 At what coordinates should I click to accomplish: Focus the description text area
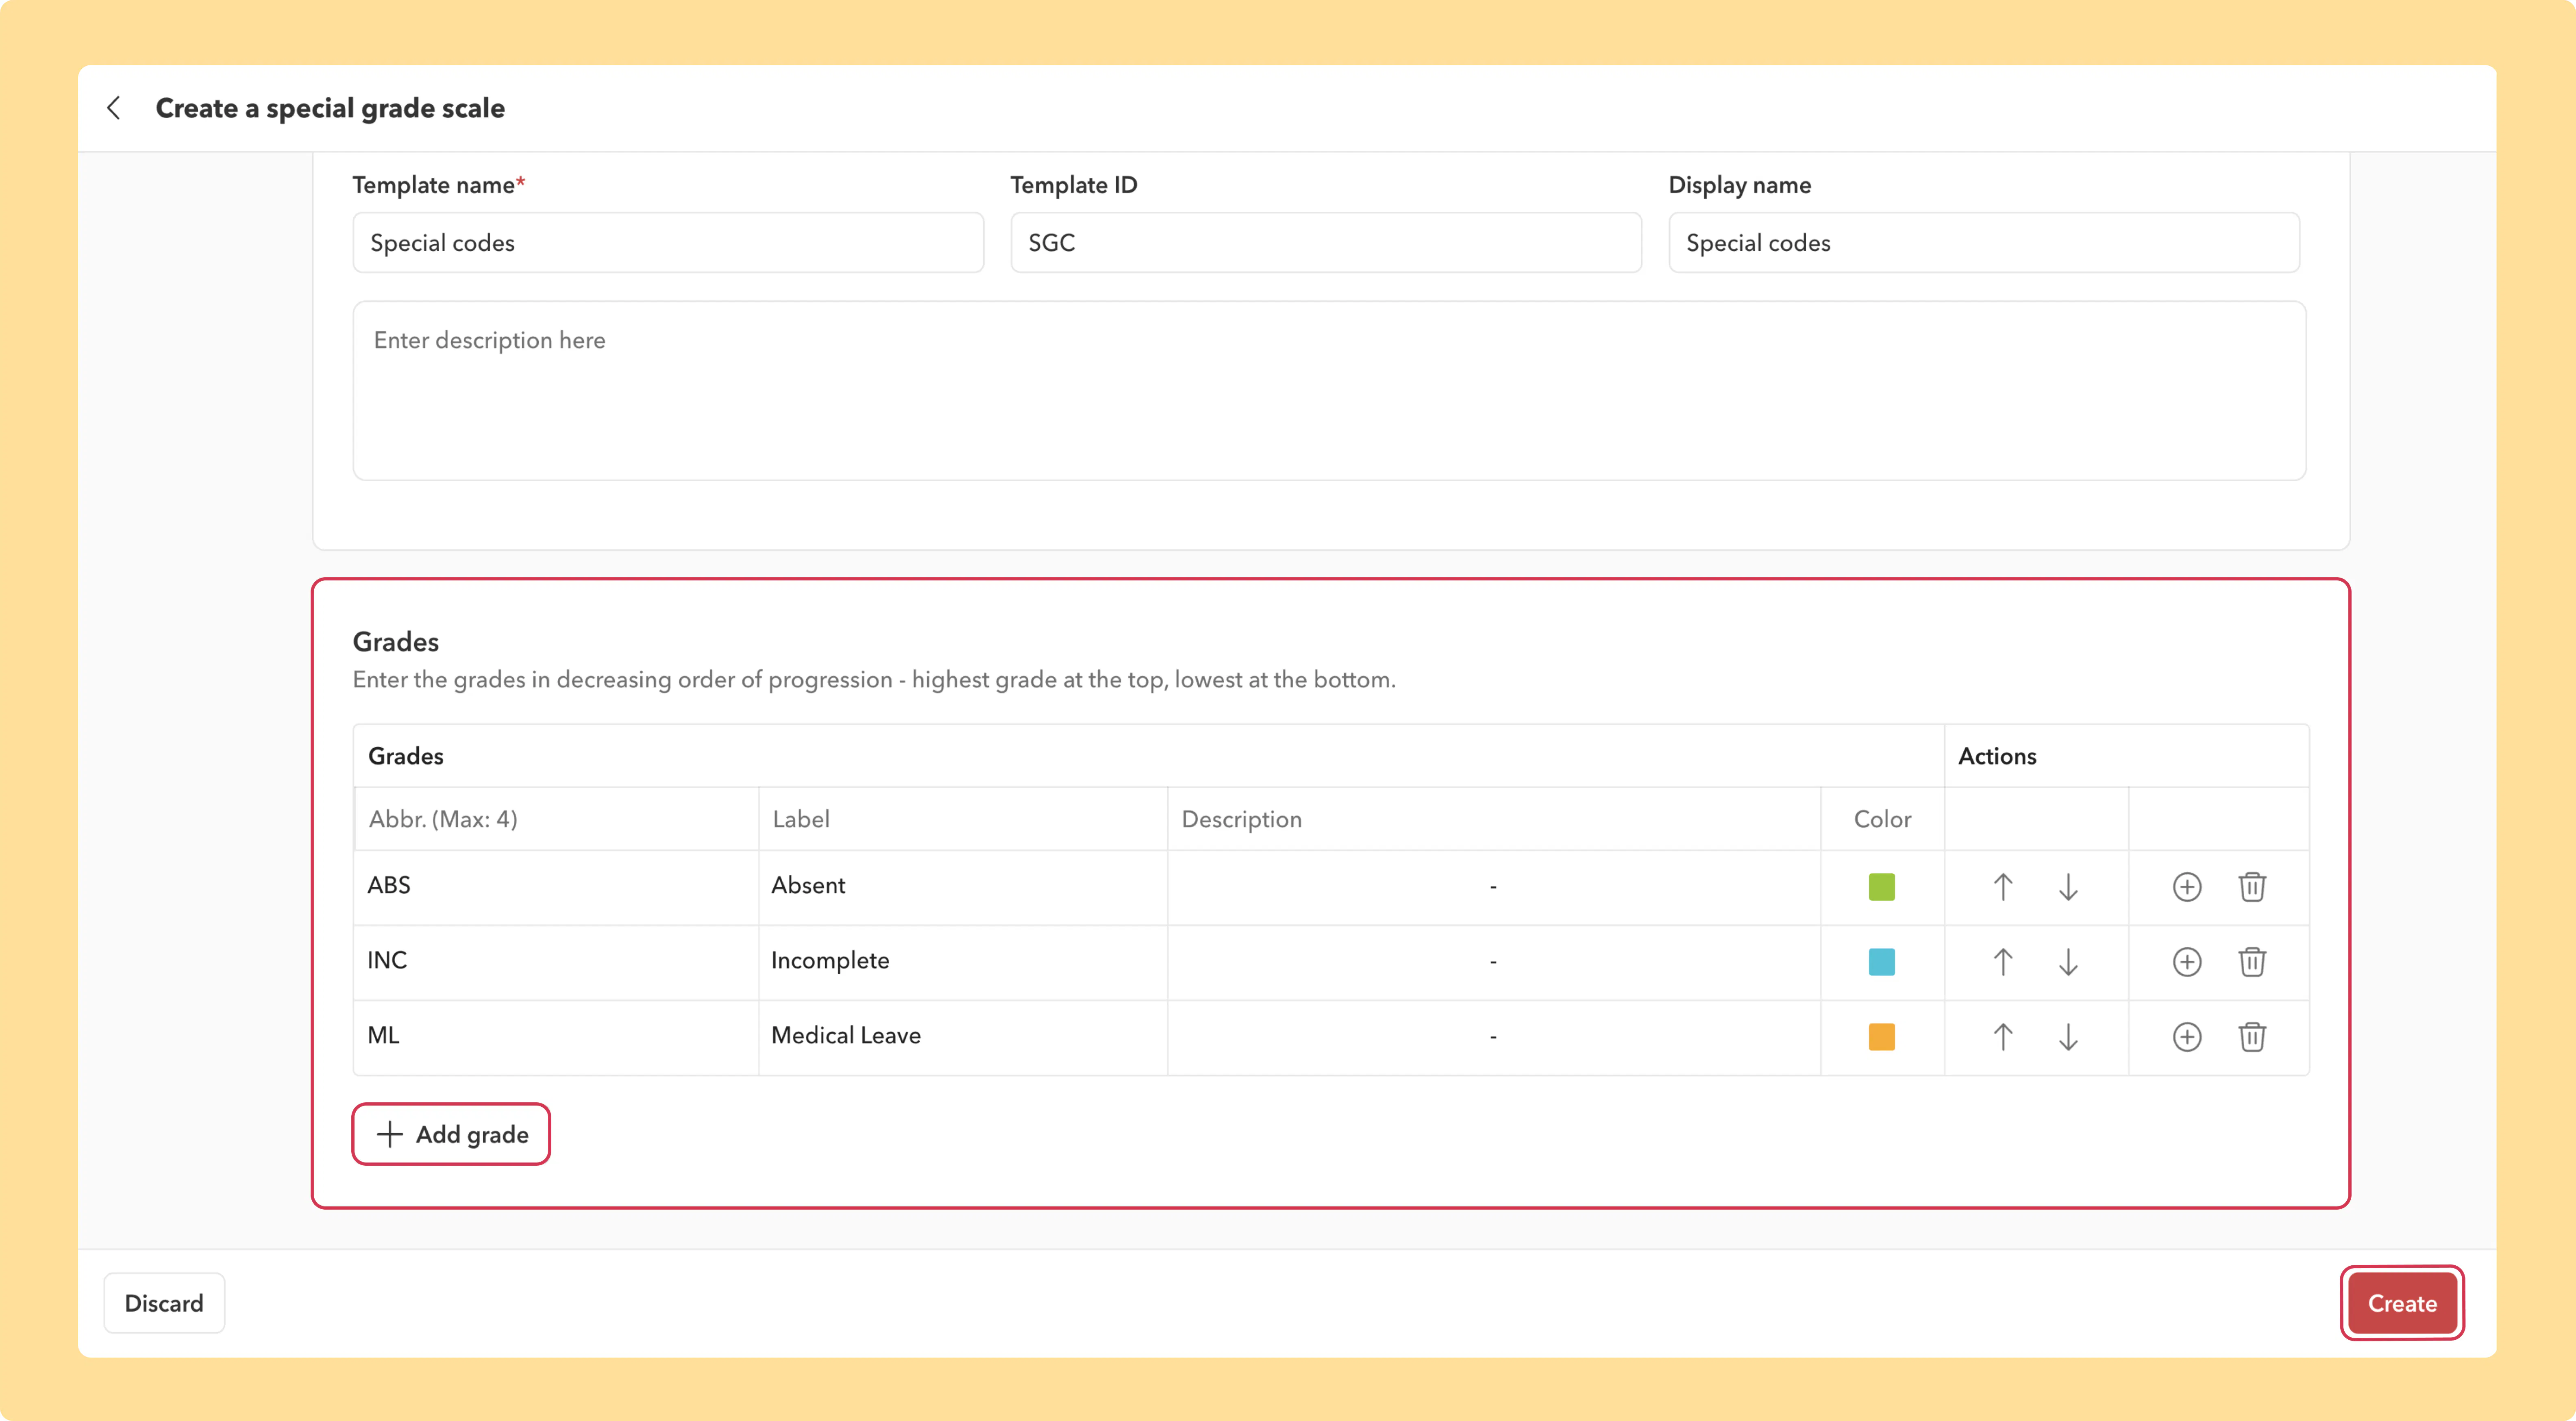(1330, 391)
